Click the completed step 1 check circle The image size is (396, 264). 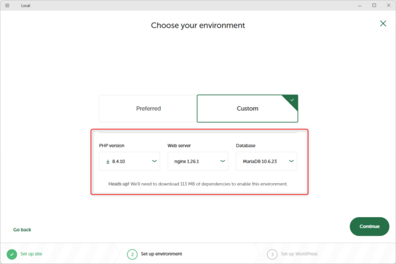pos(12,254)
